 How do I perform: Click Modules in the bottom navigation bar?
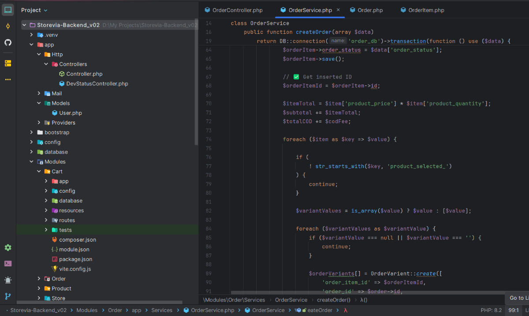tap(87, 310)
